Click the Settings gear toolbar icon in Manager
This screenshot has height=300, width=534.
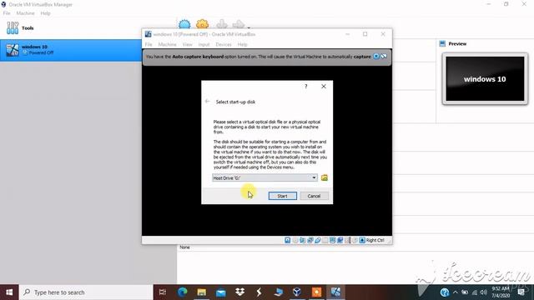(x=202, y=24)
